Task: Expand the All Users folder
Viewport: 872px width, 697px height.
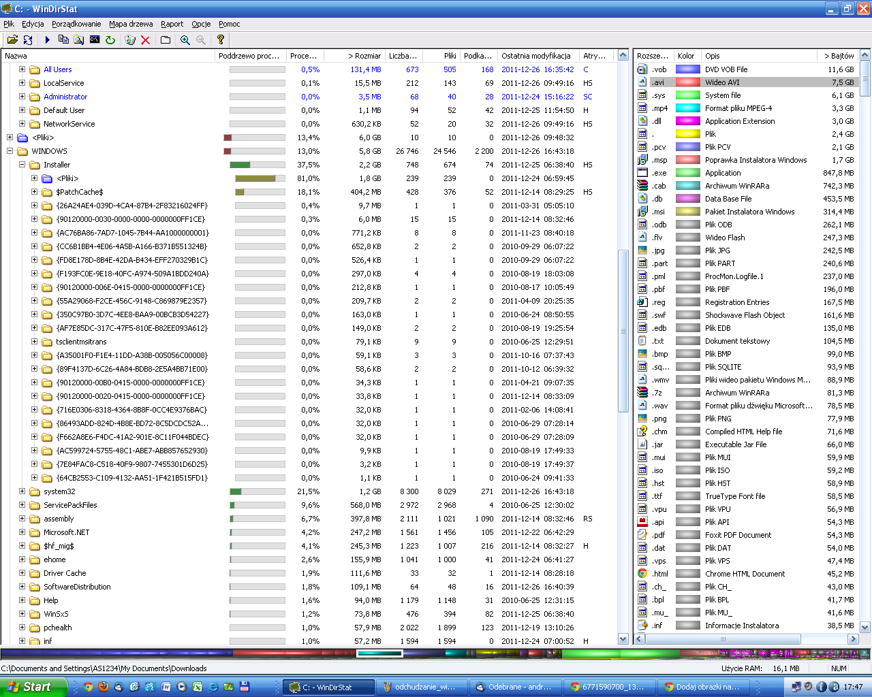Action: point(22,69)
